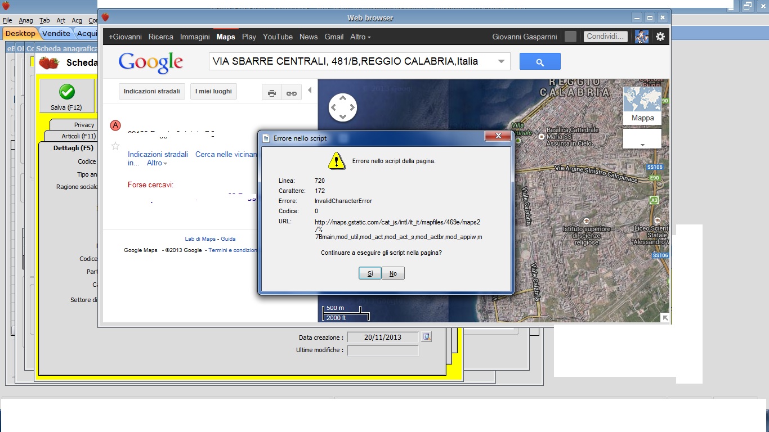Expand the Altro menu in Google bar
This screenshot has width=769, height=432.
tap(360, 37)
